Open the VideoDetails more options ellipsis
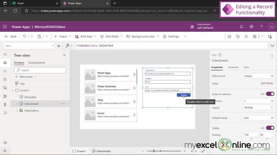The image size is (277, 155). [x=63, y=103]
